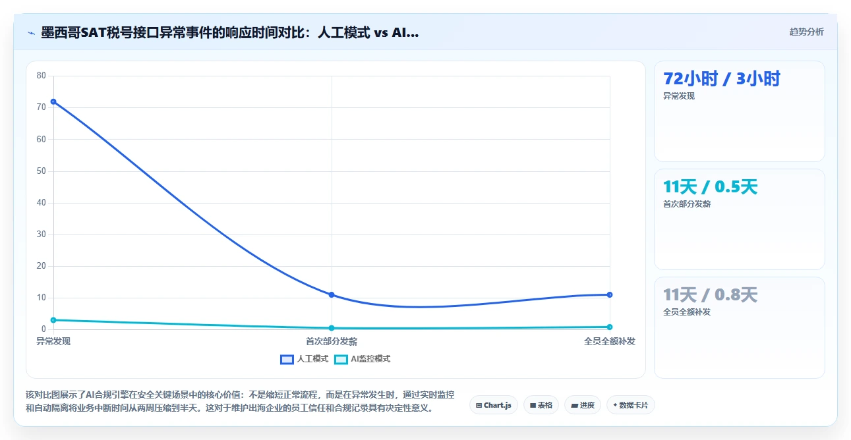Viewport: 851px width, 440px height.
Task: Click the 全员全额补发 x-axis label
Action: [610, 341]
